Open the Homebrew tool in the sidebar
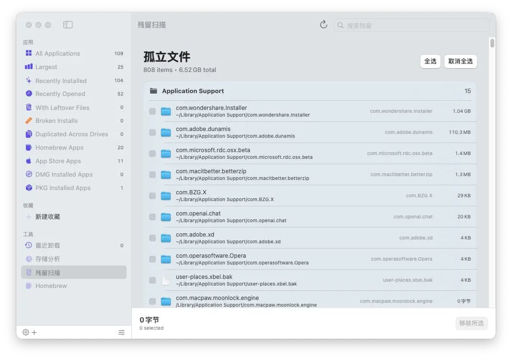The width and height of the screenshot is (512, 359). [x=74, y=286]
